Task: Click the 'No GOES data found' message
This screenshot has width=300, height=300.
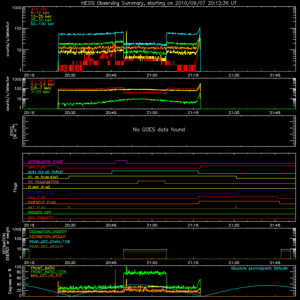Action: 159,129
